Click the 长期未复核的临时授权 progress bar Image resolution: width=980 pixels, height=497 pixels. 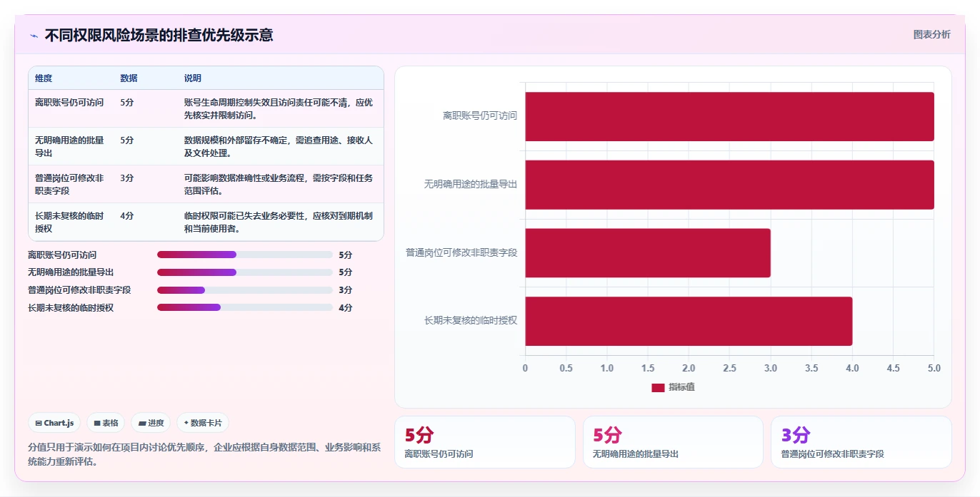pos(245,307)
